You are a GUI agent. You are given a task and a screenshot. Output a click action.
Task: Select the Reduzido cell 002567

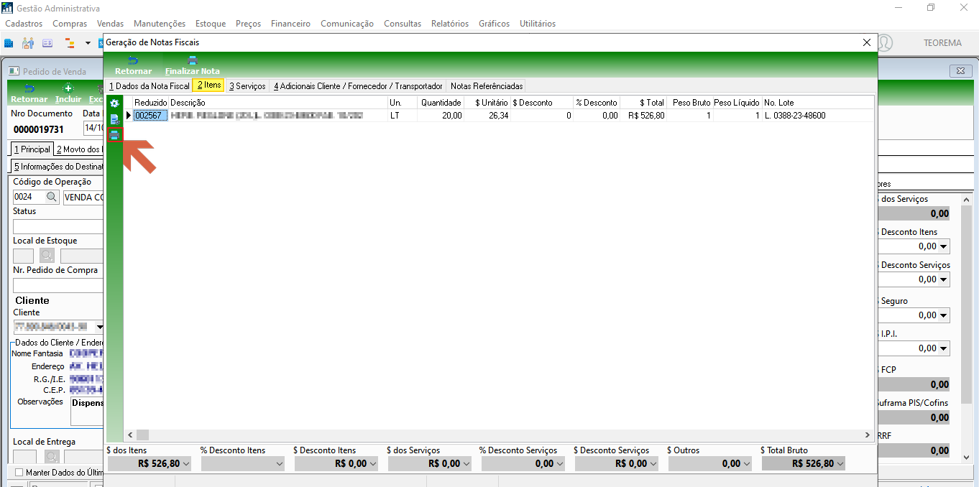coord(150,116)
